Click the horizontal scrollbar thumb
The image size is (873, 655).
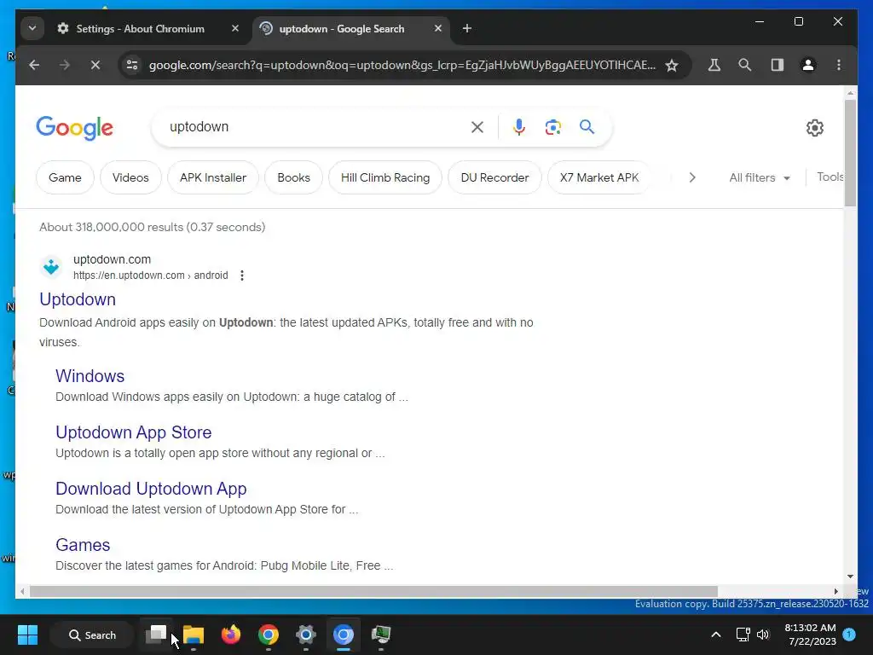tap(373, 591)
